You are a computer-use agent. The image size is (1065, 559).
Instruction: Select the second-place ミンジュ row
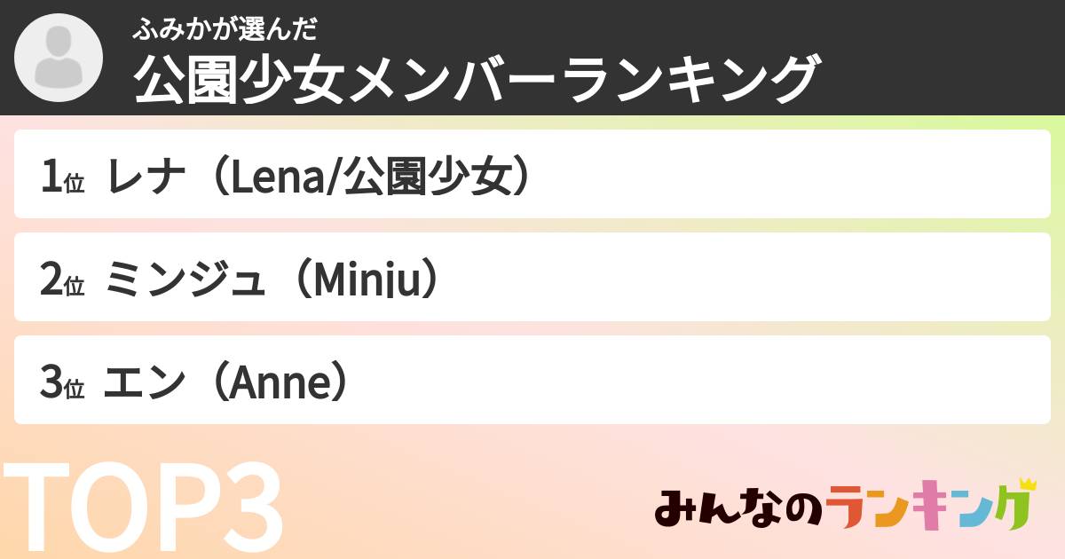(x=532, y=277)
